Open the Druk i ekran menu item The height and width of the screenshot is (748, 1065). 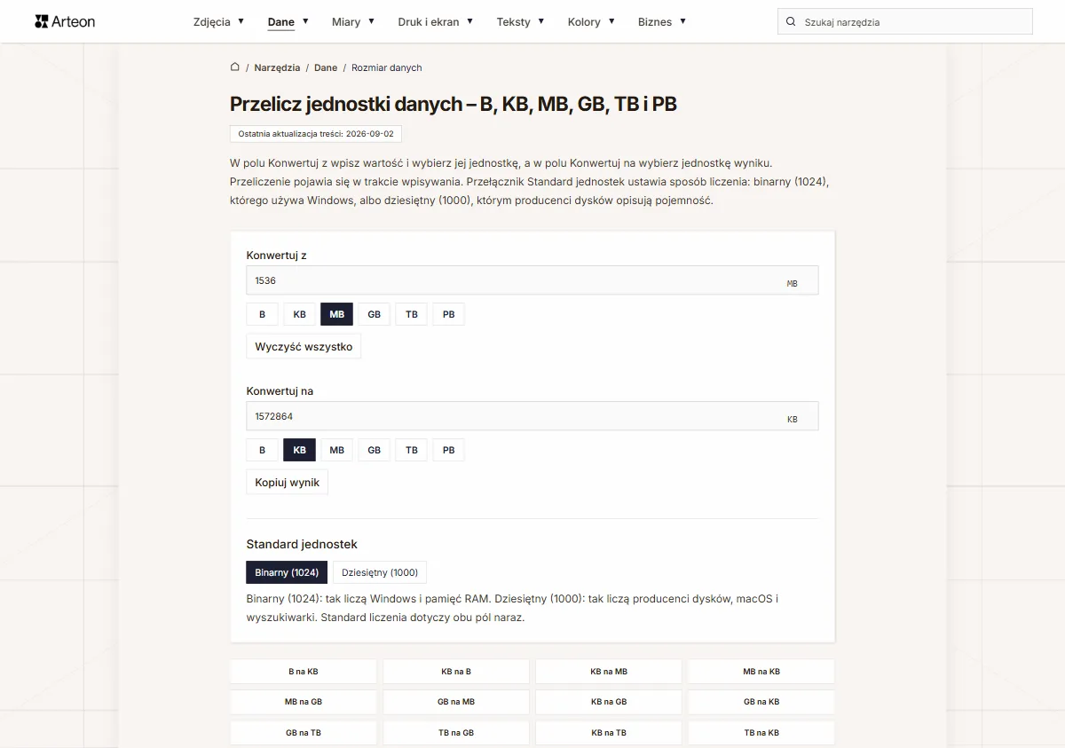pos(429,22)
